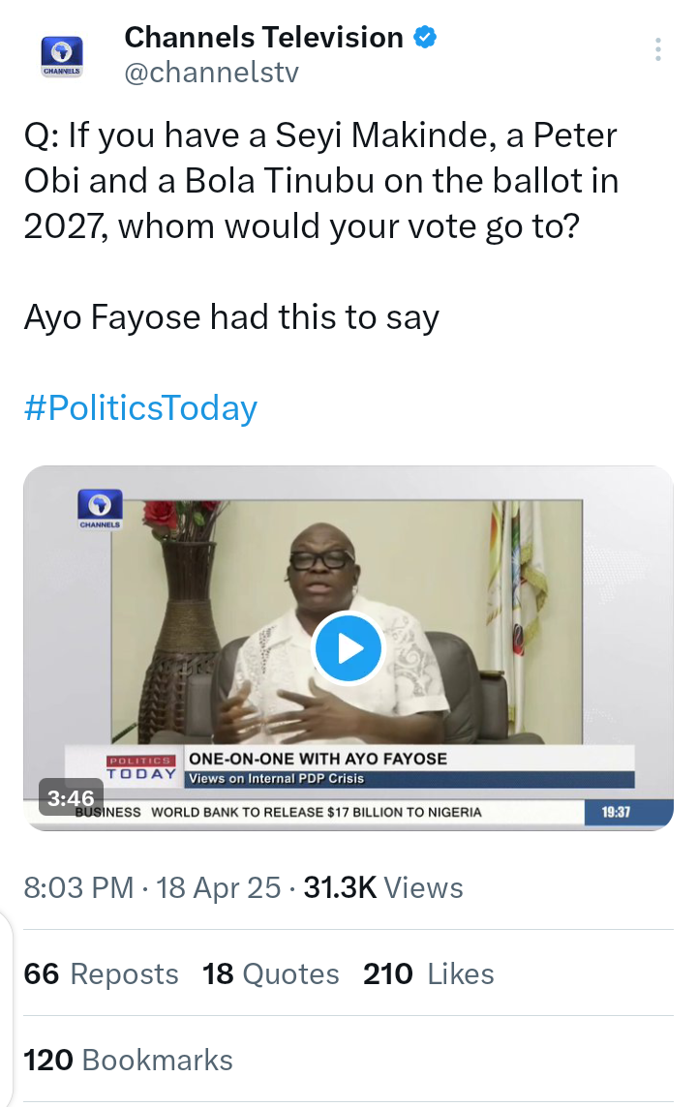View the 210 Likes list
This screenshot has height=1107, width=697.
coord(429,973)
